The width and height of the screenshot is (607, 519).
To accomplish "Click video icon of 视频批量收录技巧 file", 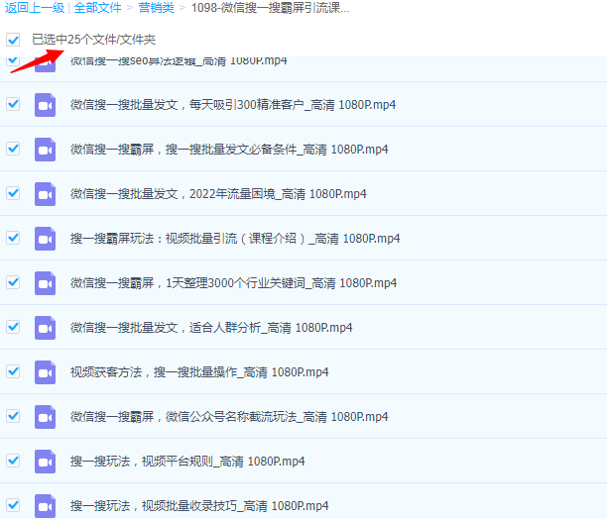I will tap(45, 506).
